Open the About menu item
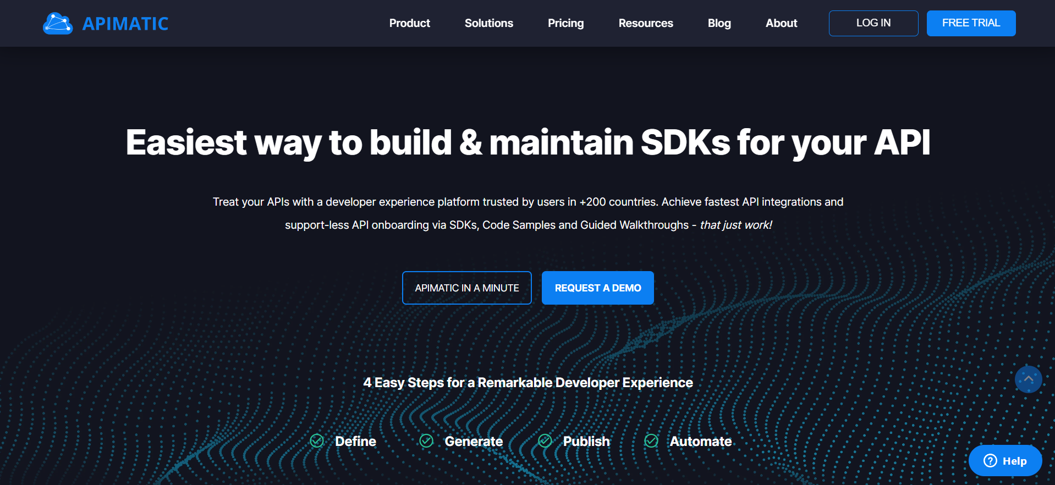Viewport: 1055px width, 485px height. pos(781,23)
